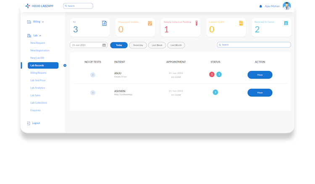Image resolution: width=315 pixels, height=184 pixels.
Task: Open Billing Reports in sidebar
Action: (38, 73)
